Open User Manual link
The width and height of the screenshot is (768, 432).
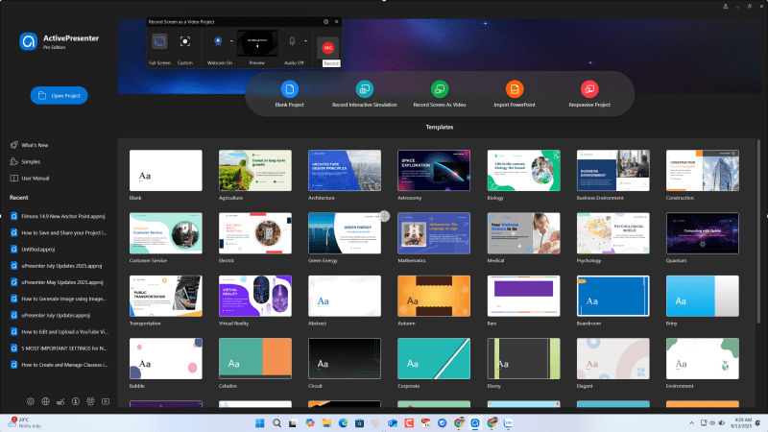tap(35, 178)
